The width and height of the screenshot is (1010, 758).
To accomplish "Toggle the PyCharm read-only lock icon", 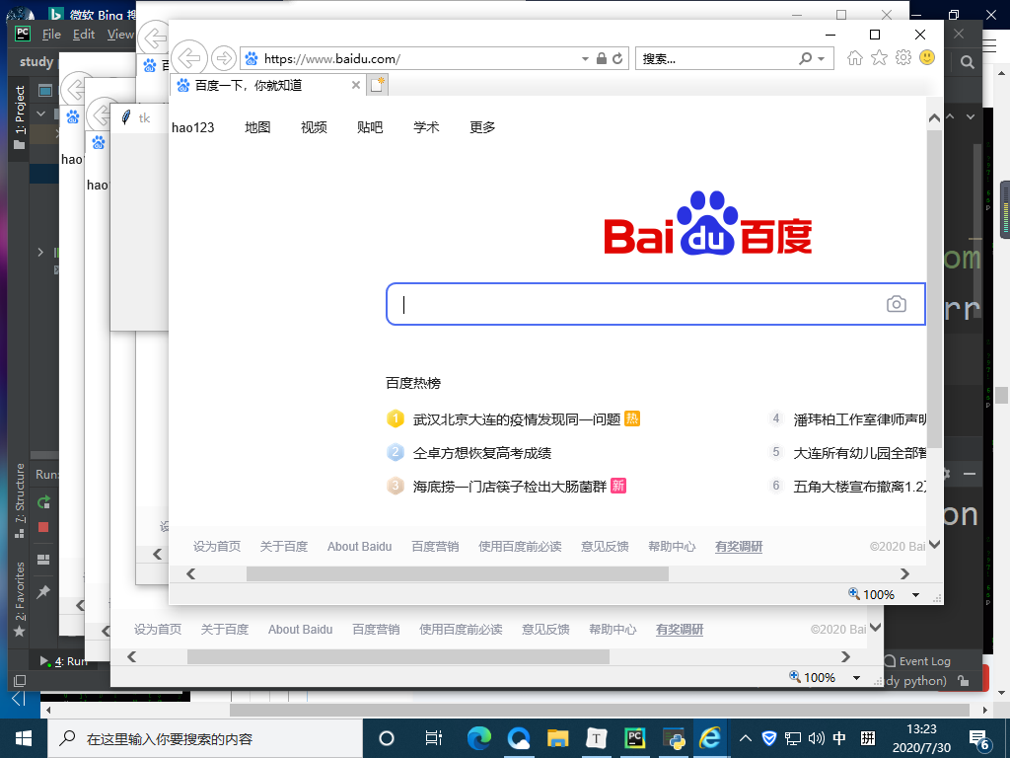I will click(x=963, y=681).
